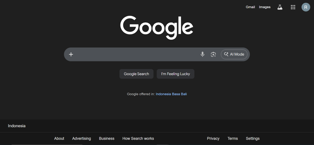
Task: Open the Privacy footer link
Action: click(x=213, y=139)
